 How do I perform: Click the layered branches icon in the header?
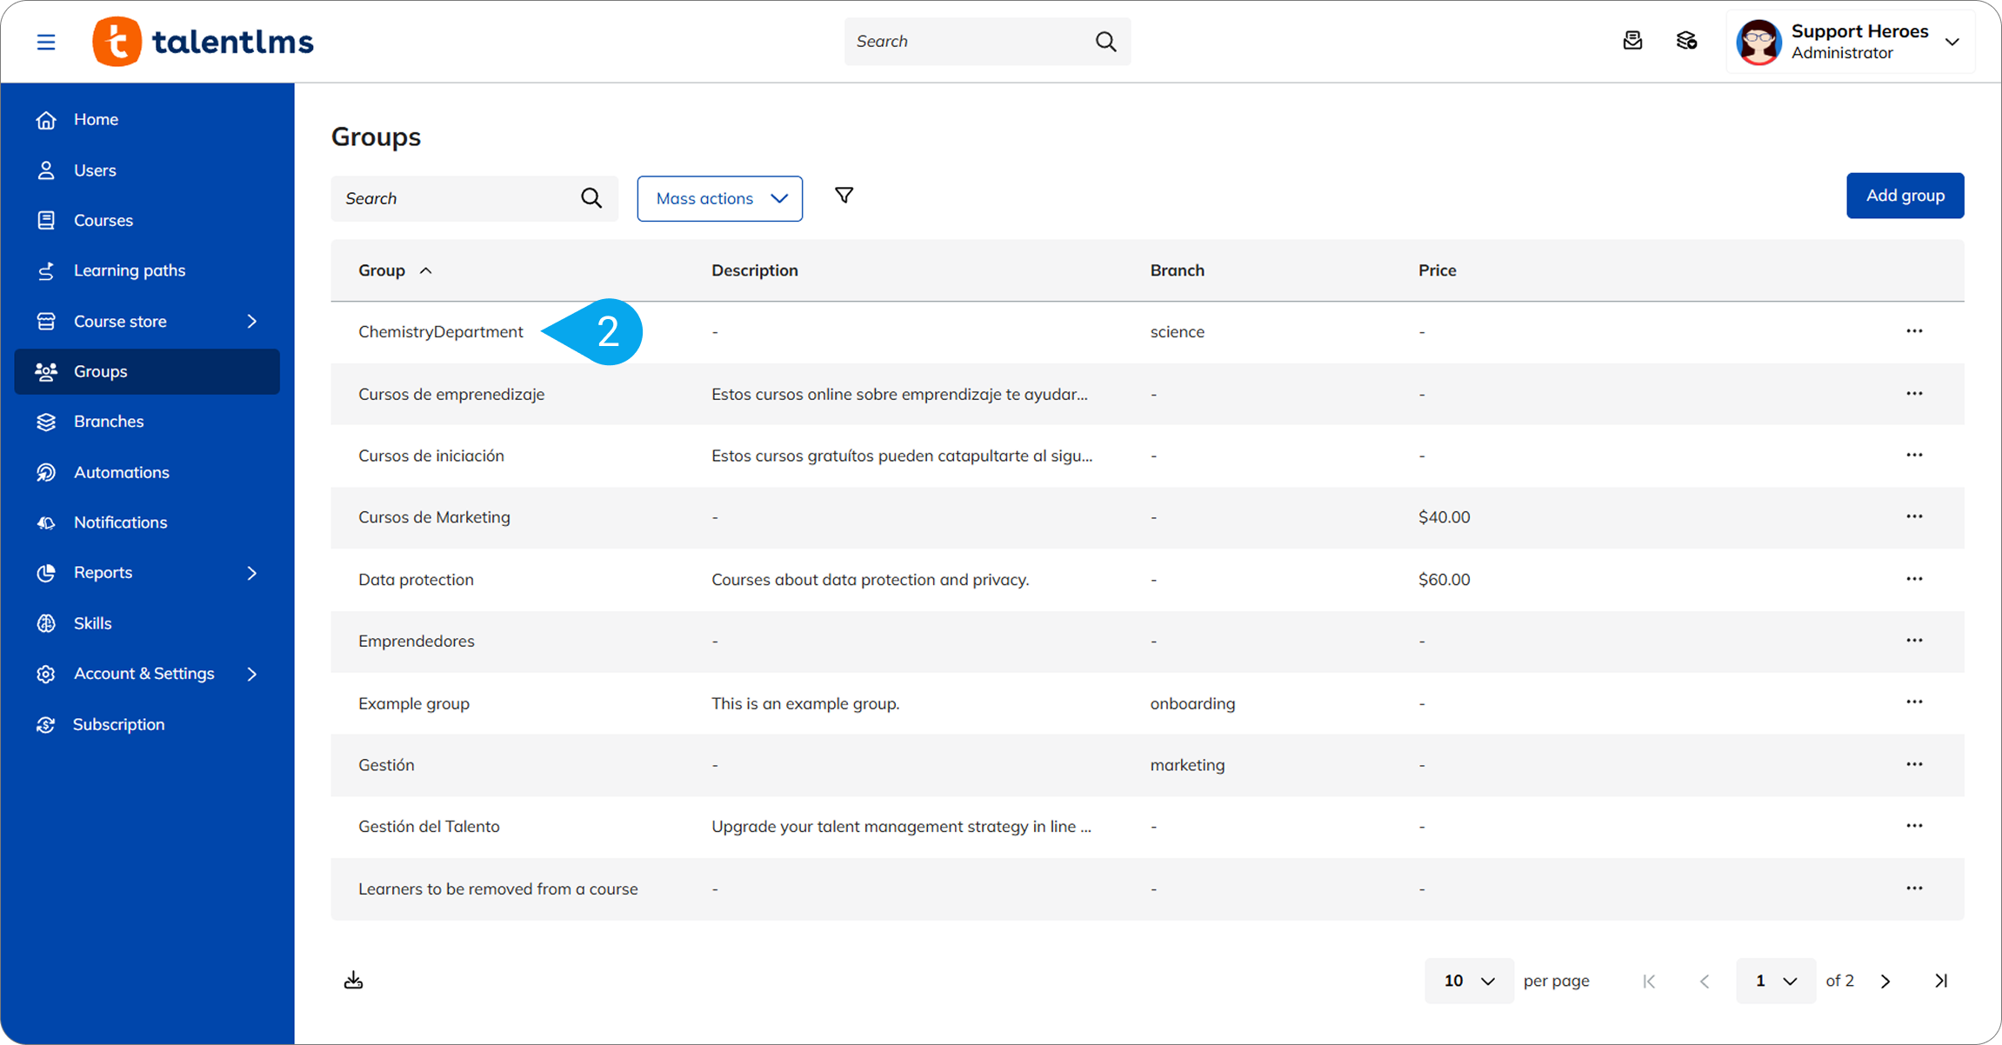[1686, 41]
